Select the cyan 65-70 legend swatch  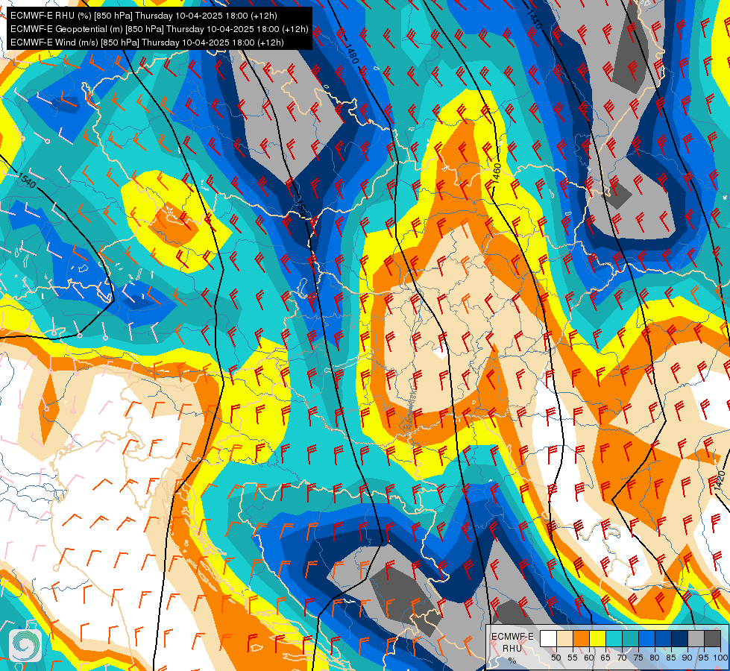614,638
